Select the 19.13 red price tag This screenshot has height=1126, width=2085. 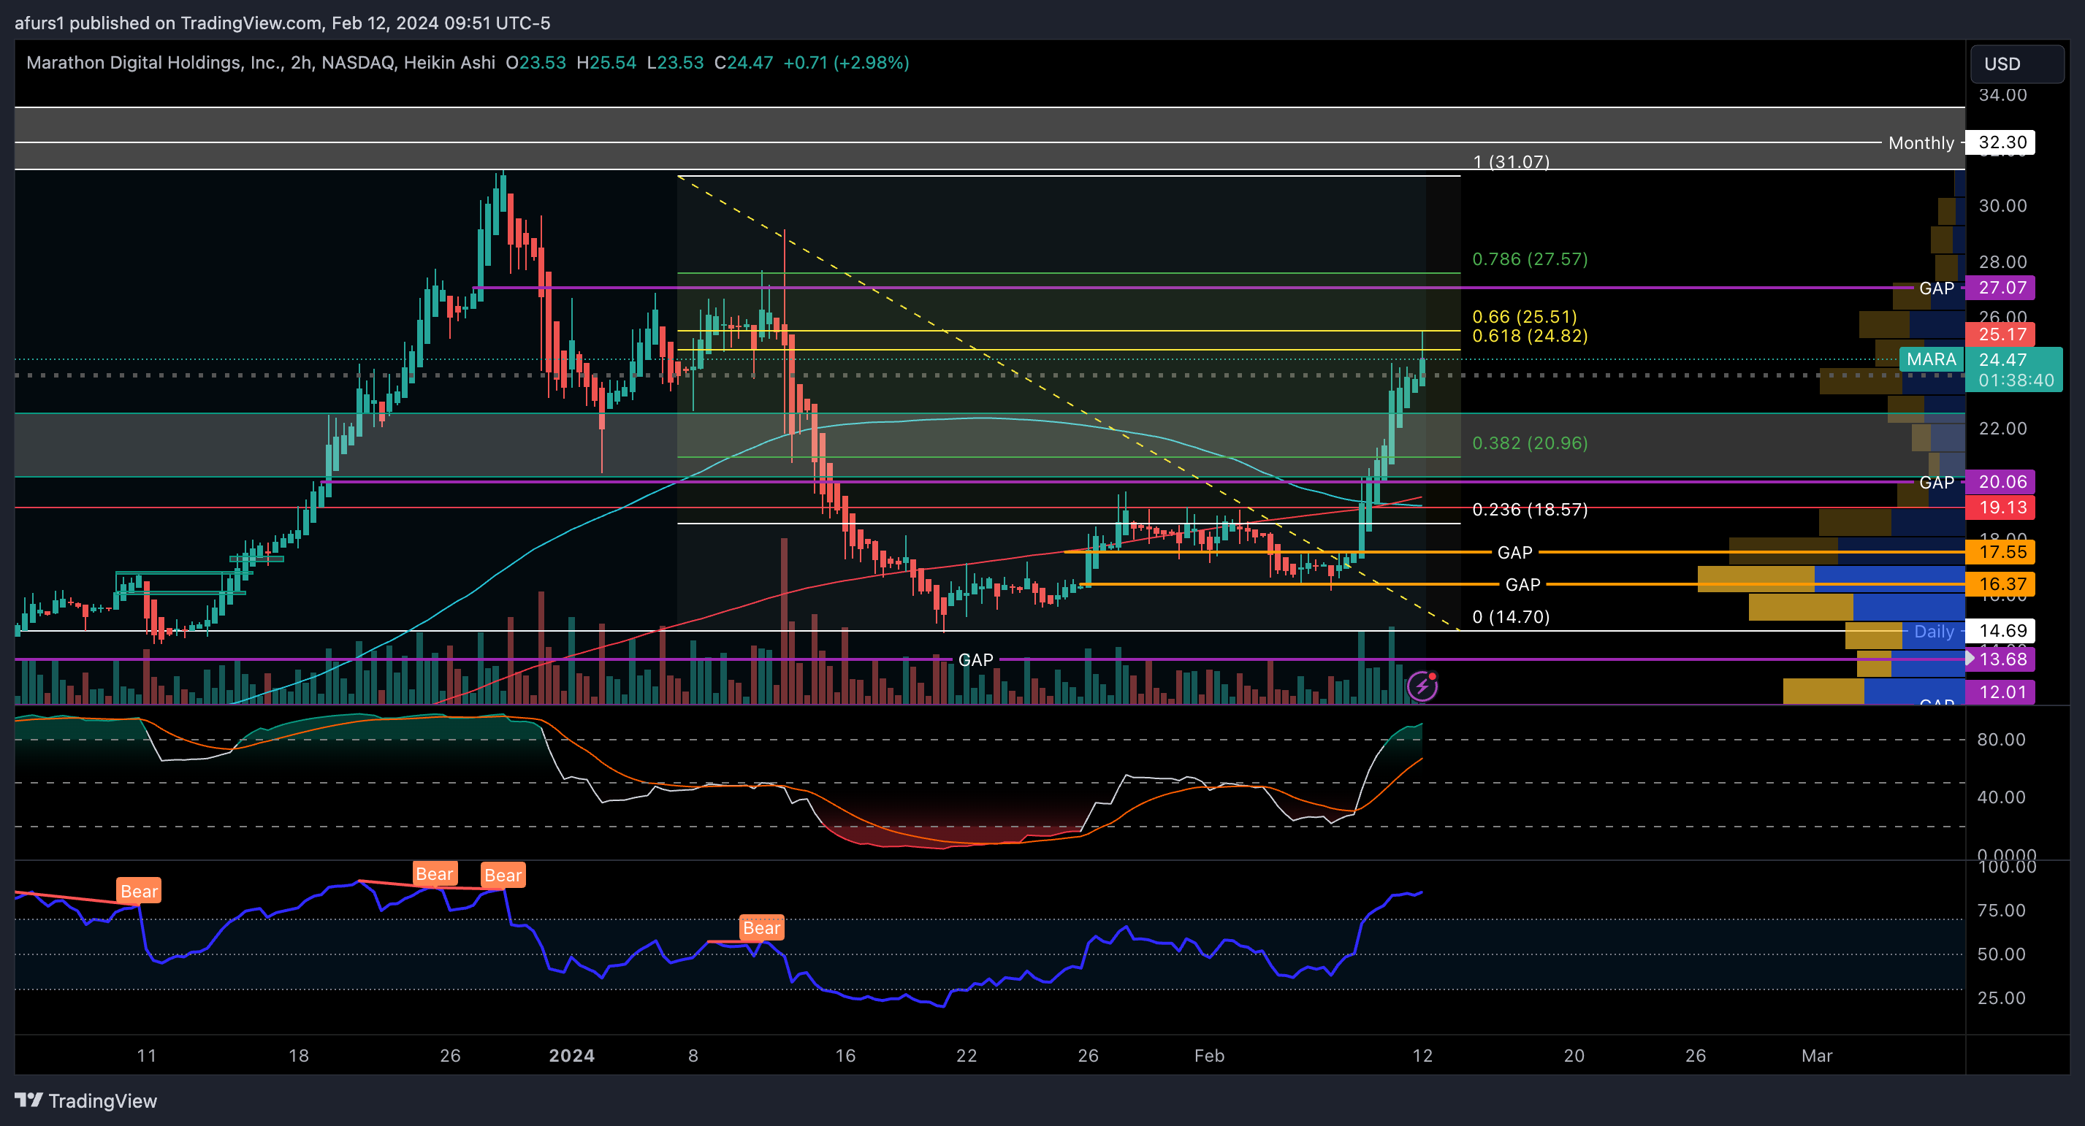[2000, 508]
